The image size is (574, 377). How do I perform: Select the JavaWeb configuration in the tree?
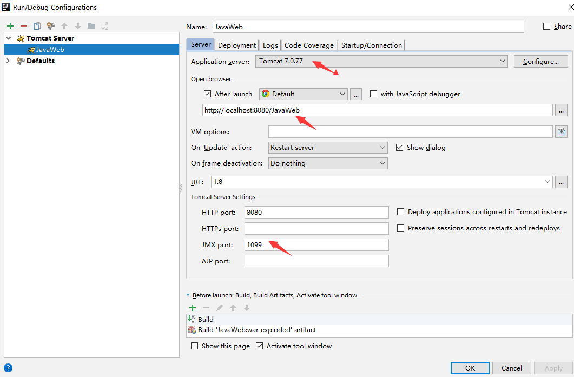tap(91, 49)
